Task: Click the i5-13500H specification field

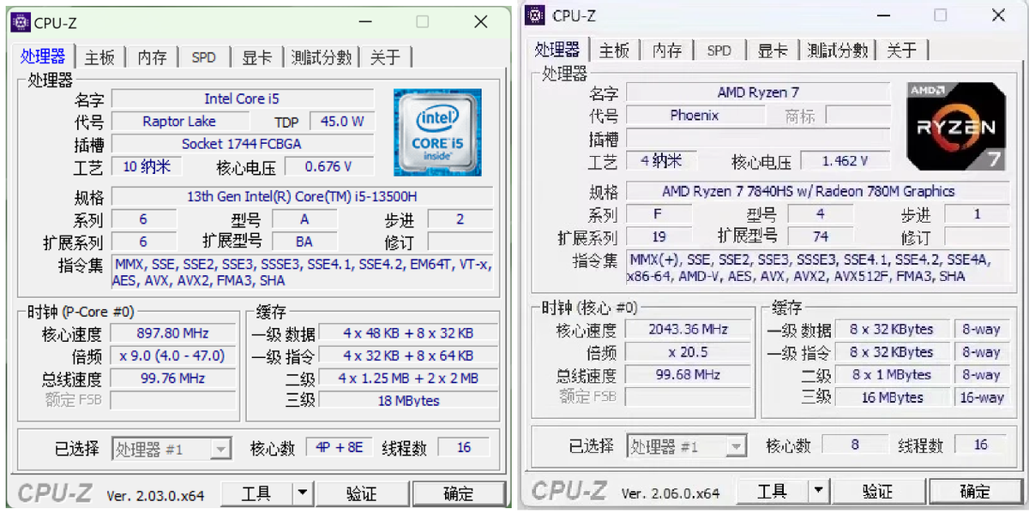Action: (x=303, y=197)
